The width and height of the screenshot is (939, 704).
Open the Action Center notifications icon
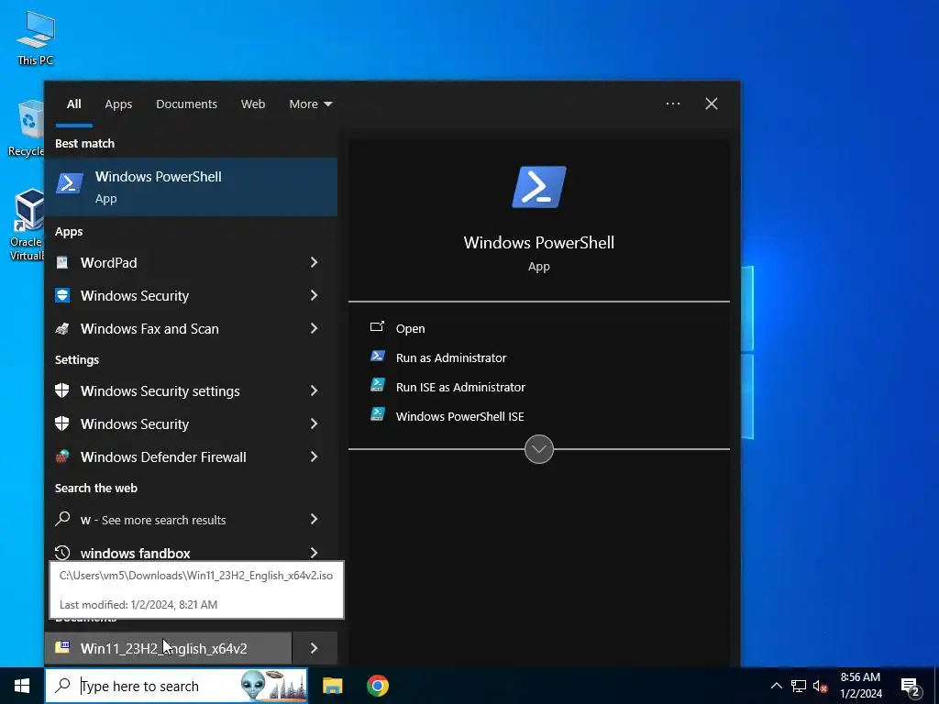[911, 687]
